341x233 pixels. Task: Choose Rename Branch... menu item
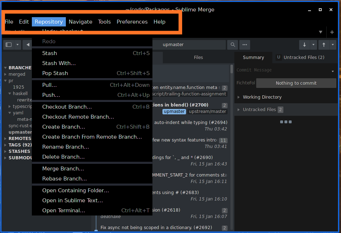[92, 147]
